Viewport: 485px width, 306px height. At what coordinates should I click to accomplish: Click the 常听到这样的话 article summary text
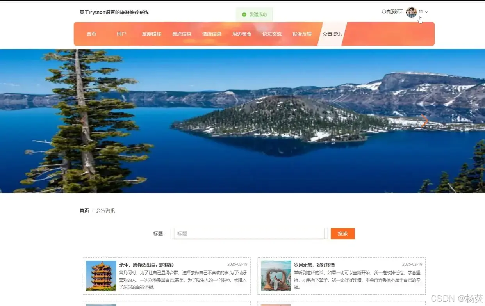tap(358, 280)
